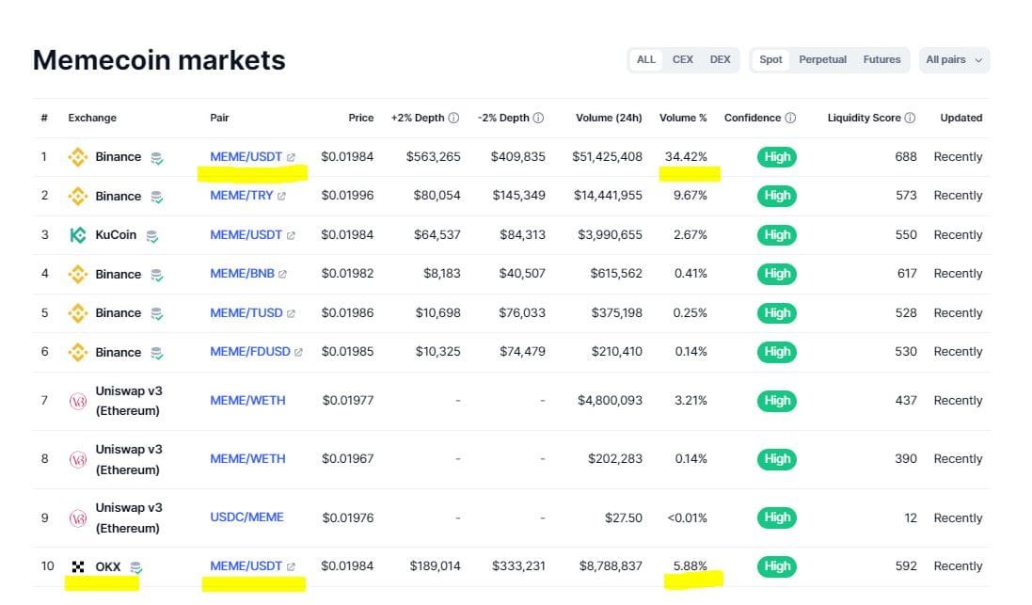
Task: Click the Binance exchange logo in row 1
Action: [77, 156]
